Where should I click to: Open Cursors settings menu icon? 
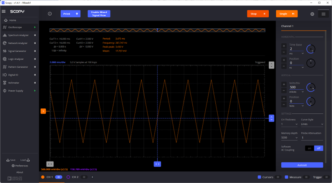click(278, 177)
